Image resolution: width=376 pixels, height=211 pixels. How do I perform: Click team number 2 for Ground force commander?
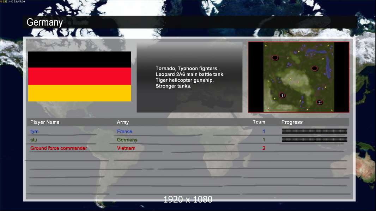264,148
